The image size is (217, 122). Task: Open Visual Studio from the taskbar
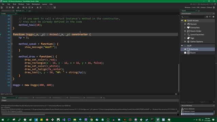click(64, 120)
